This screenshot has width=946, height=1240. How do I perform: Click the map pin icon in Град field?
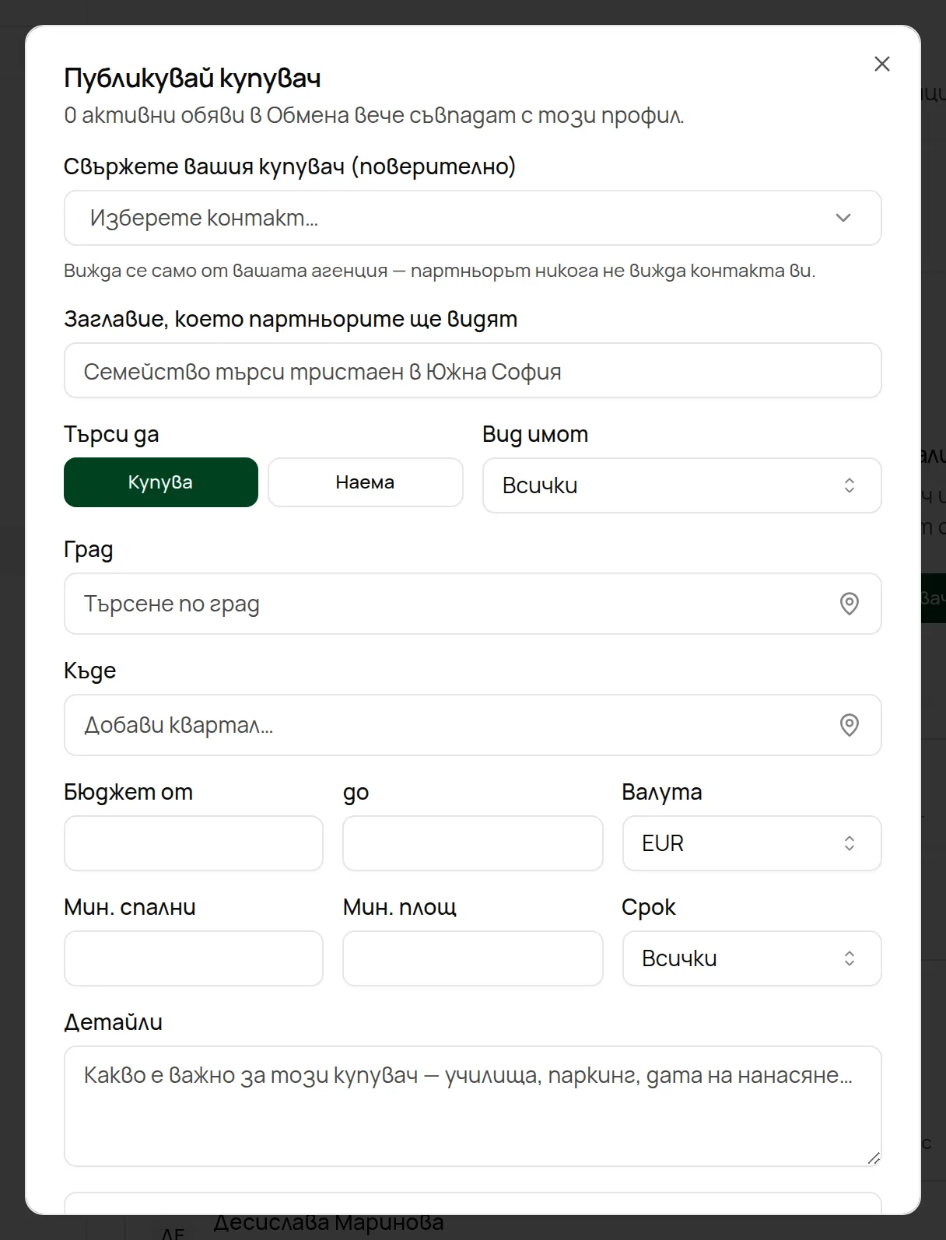(x=850, y=604)
